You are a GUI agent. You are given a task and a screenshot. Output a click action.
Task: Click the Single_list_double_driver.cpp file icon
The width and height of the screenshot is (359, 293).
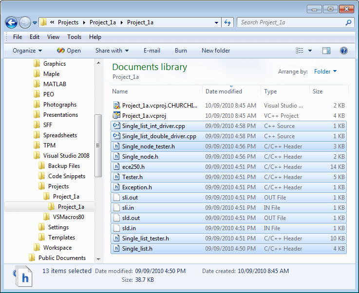(116, 136)
